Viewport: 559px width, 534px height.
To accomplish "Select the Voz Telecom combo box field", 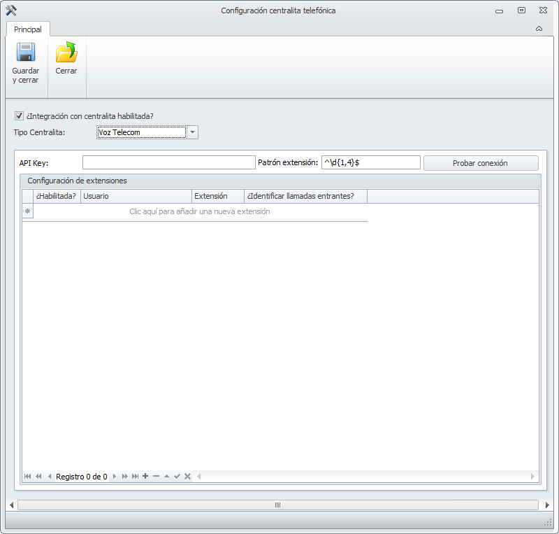I will 142,132.
